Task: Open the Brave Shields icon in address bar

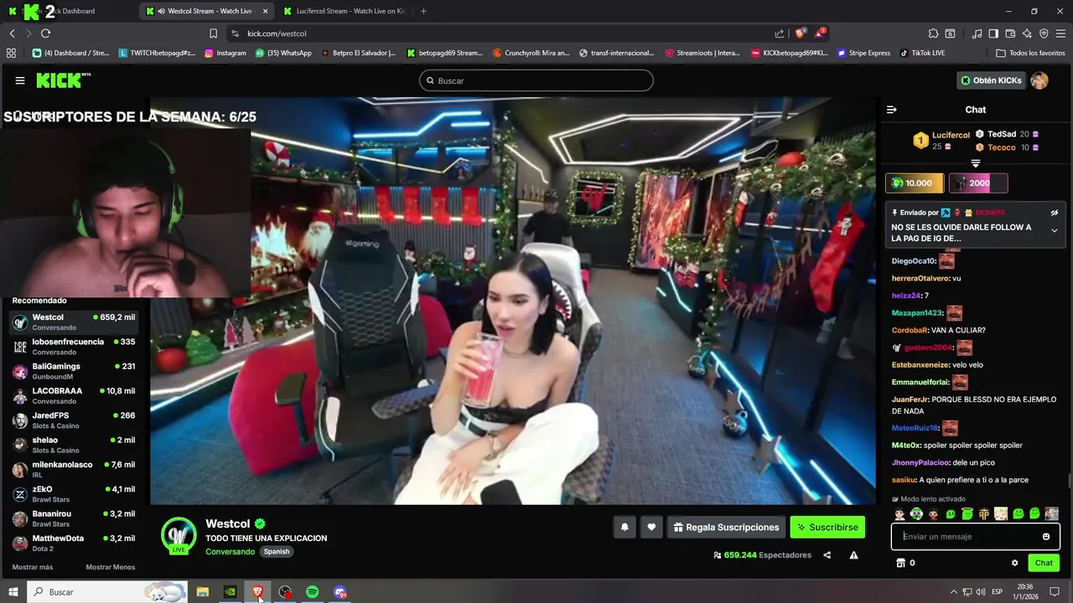Action: coord(800,33)
